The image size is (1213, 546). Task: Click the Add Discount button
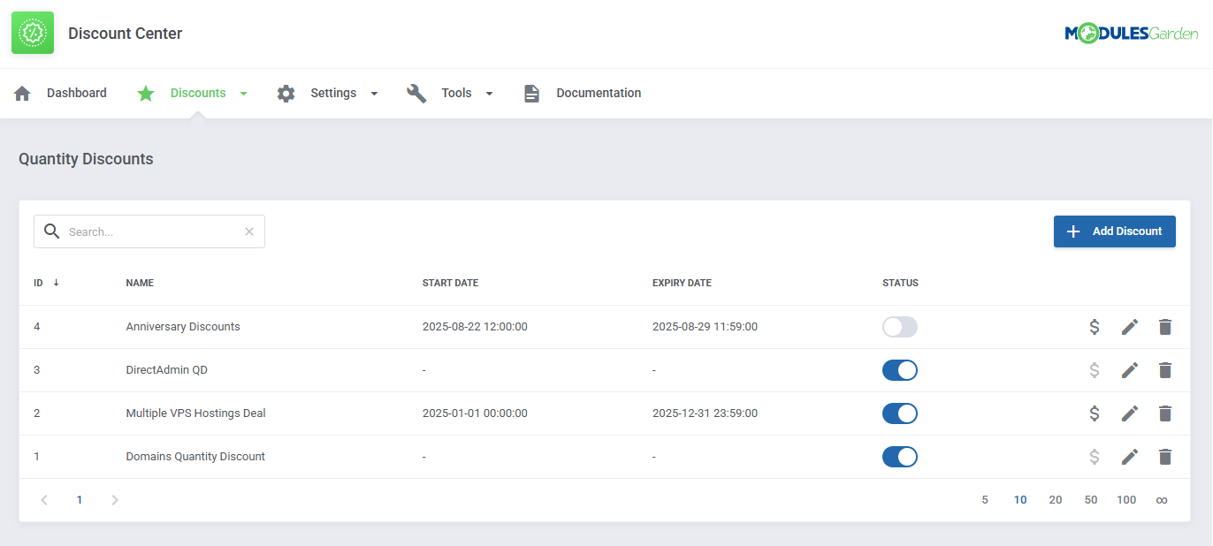pos(1114,231)
